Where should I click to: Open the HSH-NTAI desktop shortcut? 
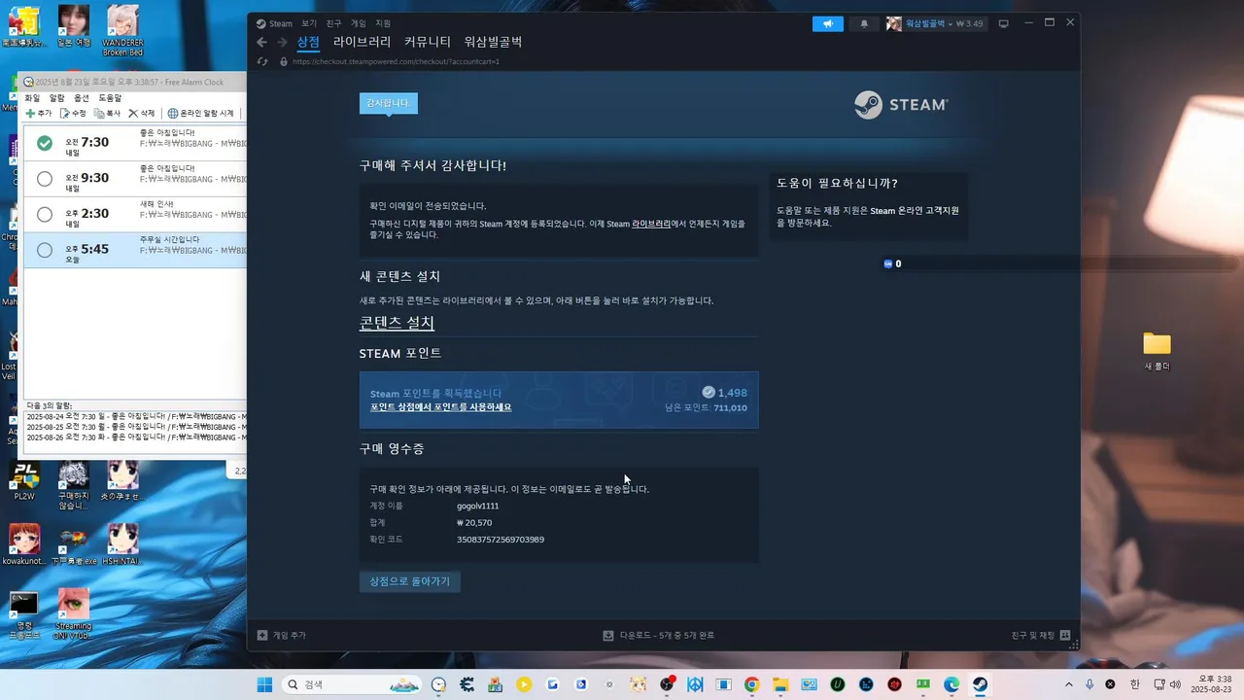tap(122, 545)
